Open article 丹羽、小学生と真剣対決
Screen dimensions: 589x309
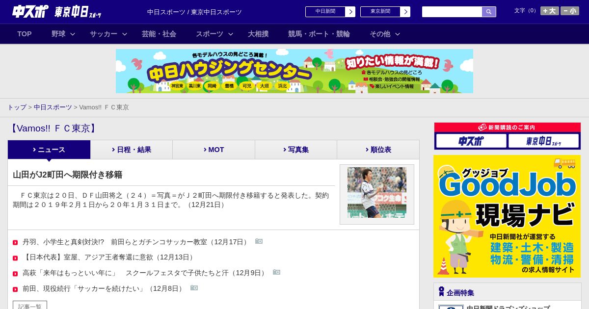(136, 242)
